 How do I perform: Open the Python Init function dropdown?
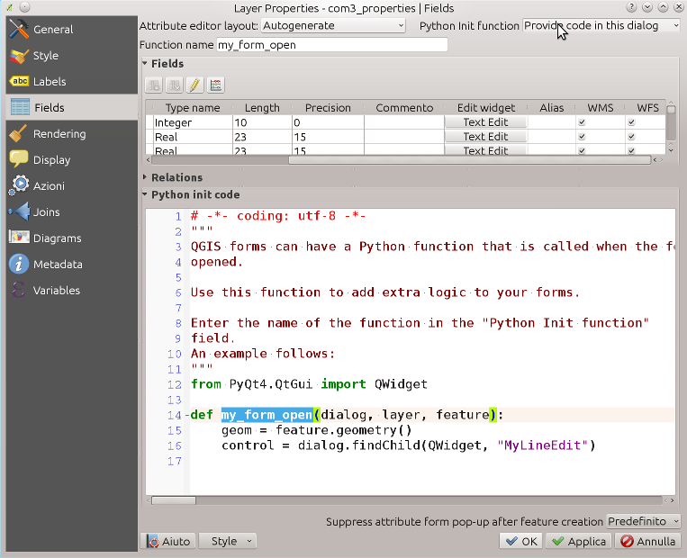tap(601, 26)
